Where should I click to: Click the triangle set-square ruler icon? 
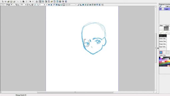pos(81,5)
